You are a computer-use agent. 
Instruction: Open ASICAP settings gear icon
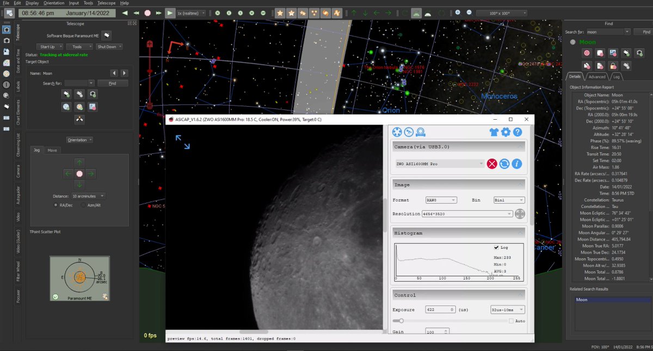tap(506, 132)
